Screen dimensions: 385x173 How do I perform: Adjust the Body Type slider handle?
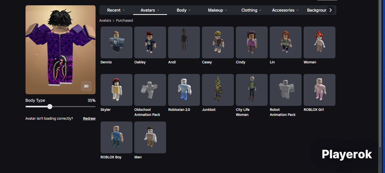50,107
